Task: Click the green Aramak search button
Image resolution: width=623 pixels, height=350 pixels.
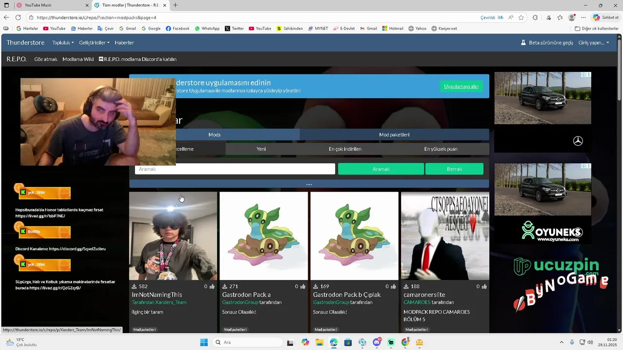Action: point(381,169)
